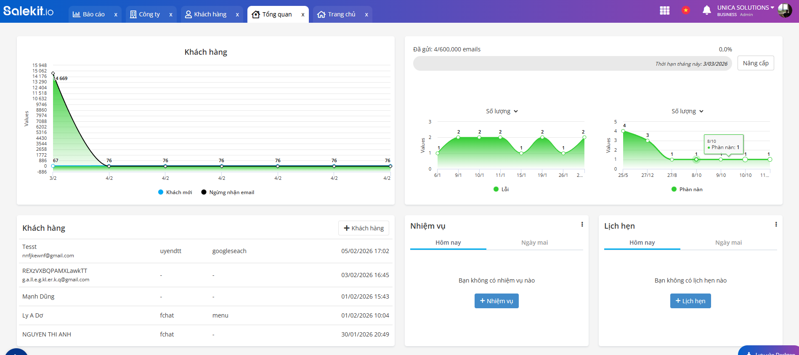Viewport: 799px width, 355px height.
Task: Click the Nâng cấp button
Action: [755, 63]
